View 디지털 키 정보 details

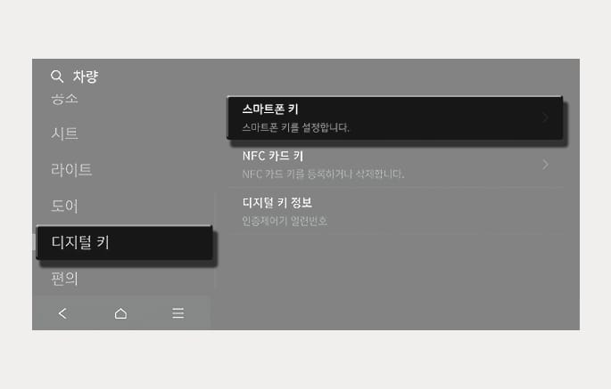[x=395, y=211]
